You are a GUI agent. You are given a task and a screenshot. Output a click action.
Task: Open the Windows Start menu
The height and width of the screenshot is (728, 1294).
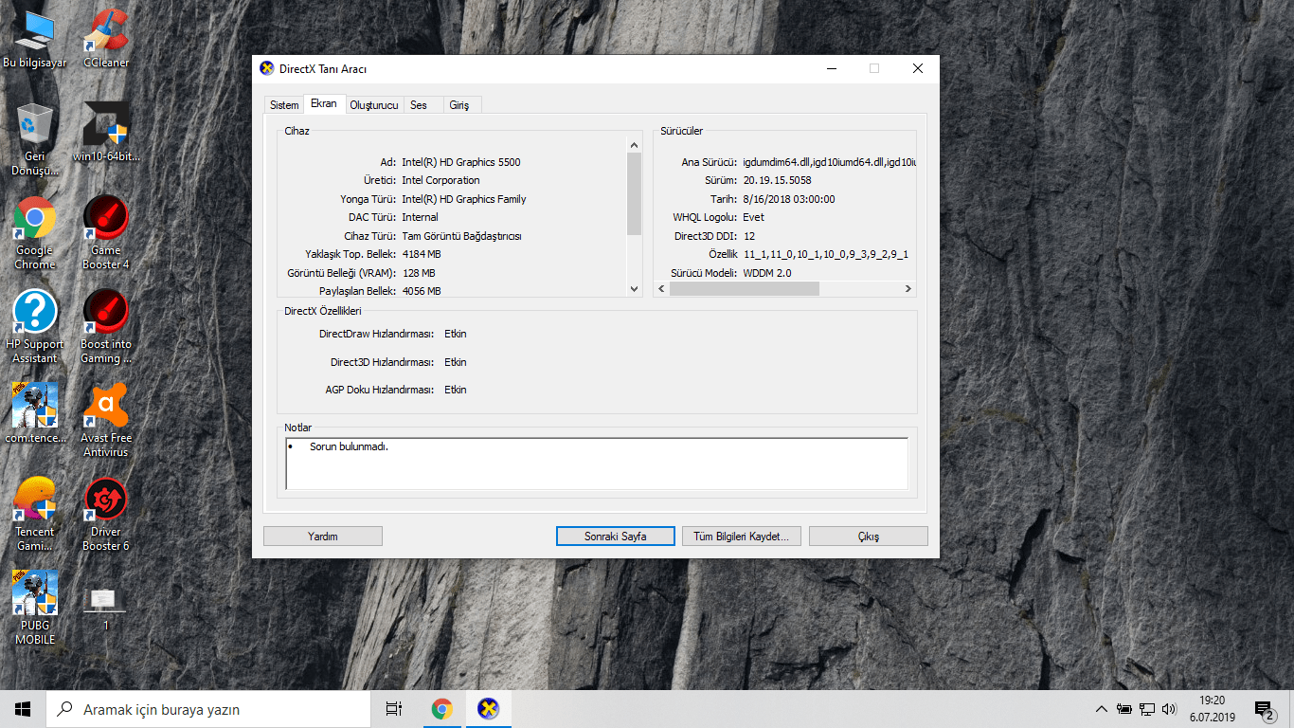[x=23, y=709]
